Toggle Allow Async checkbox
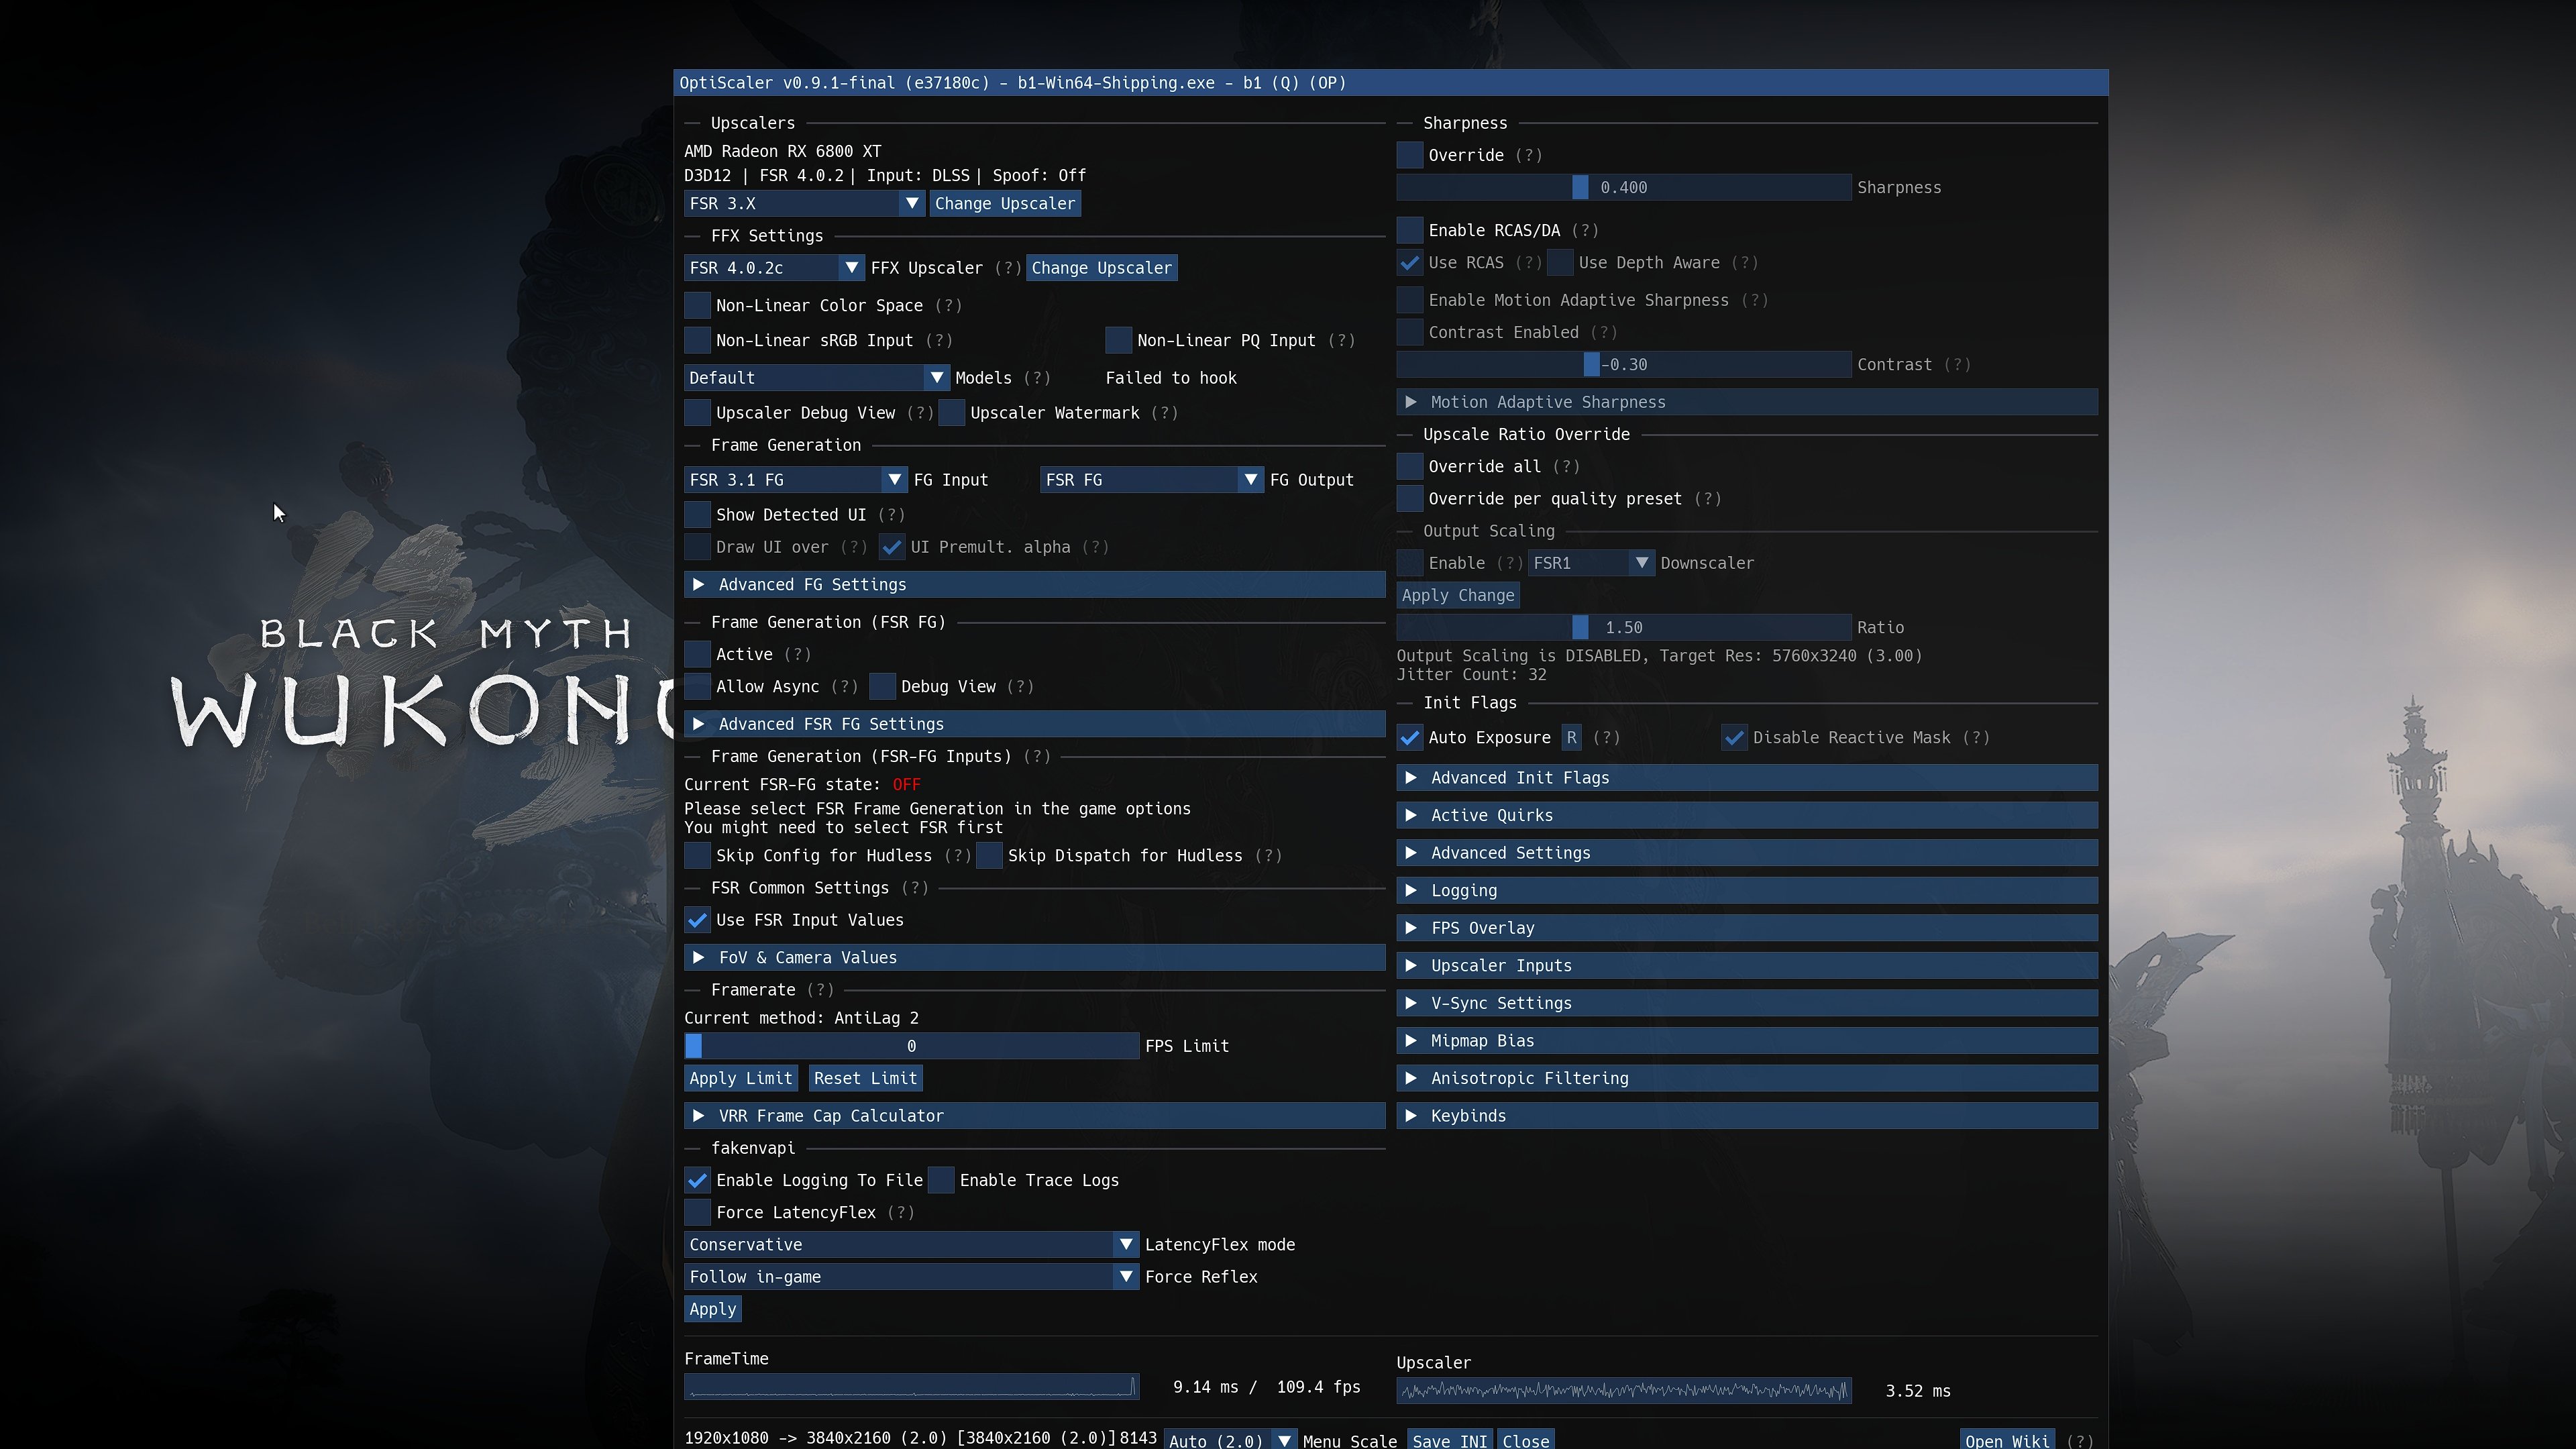2576x1449 pixels. point(698,687)
